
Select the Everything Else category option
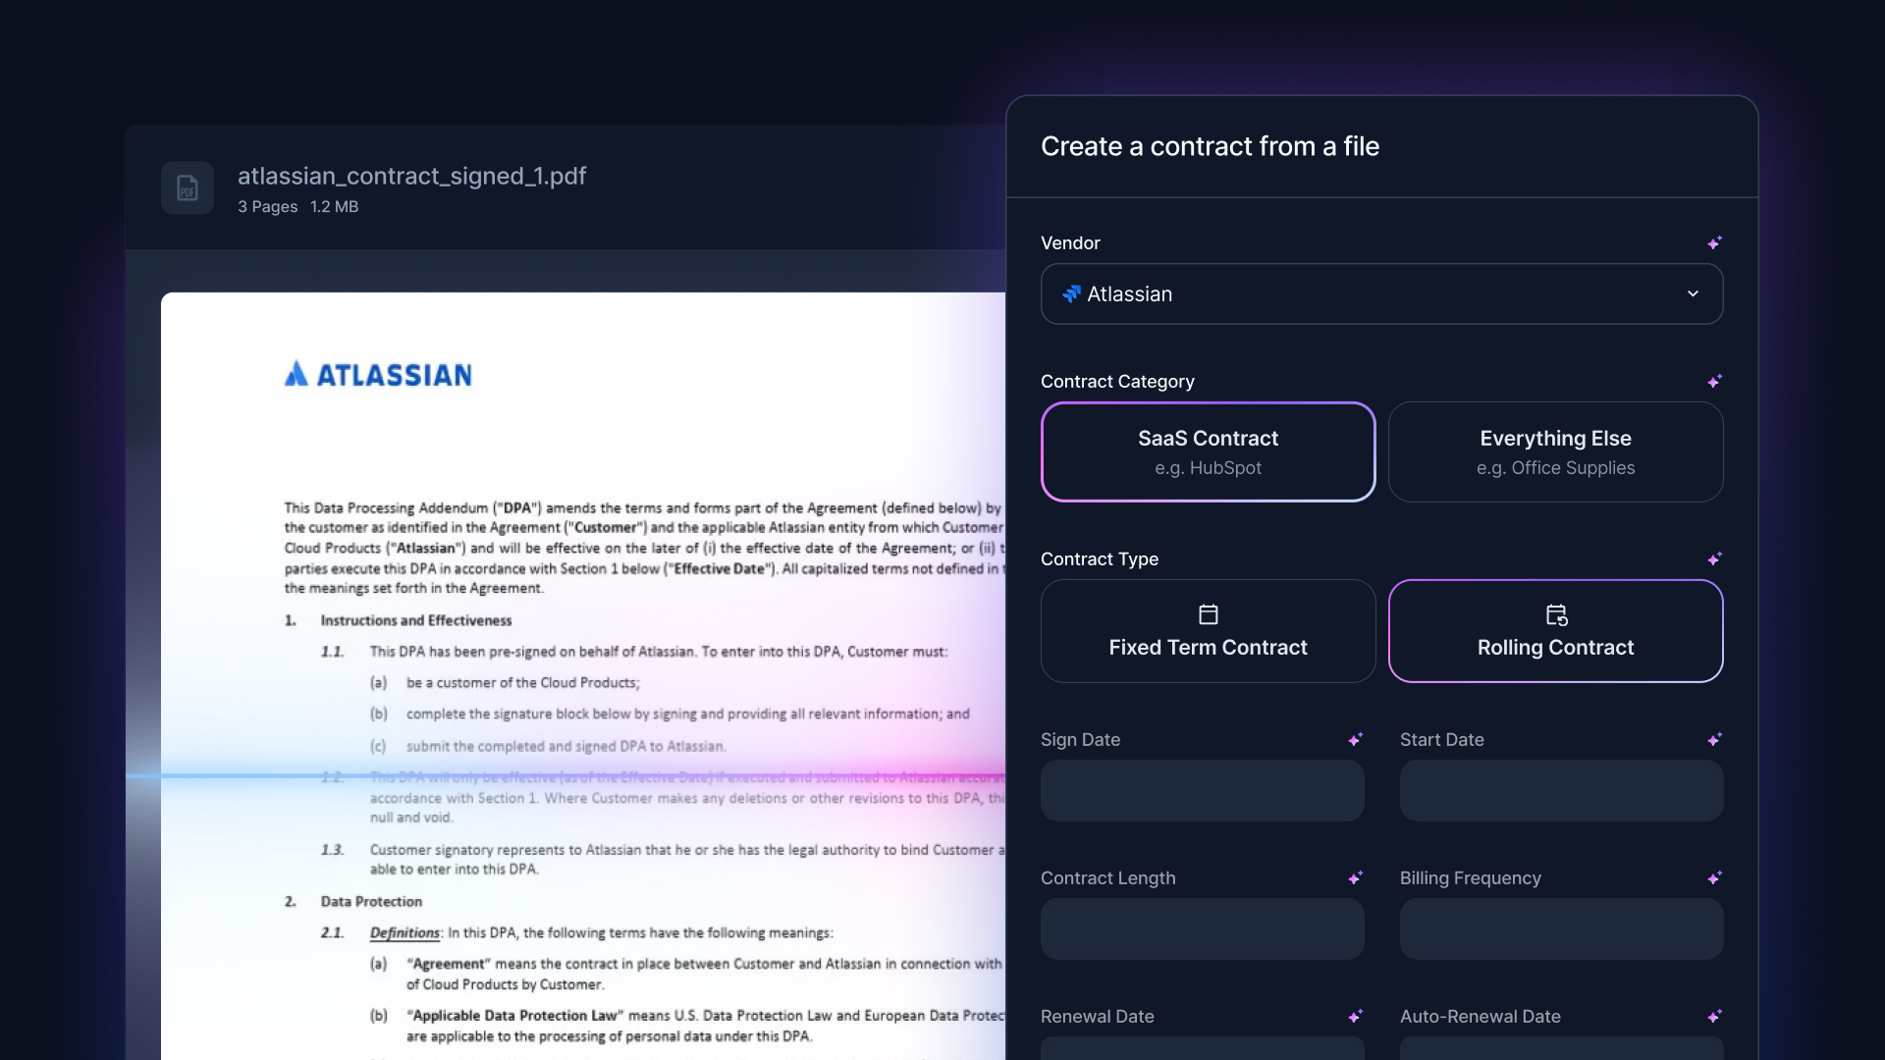coord(1555,451)
